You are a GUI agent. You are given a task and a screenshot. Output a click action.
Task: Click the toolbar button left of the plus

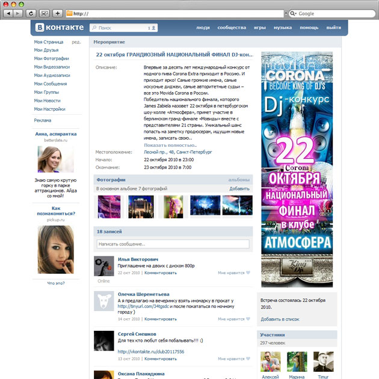[45, 13]
